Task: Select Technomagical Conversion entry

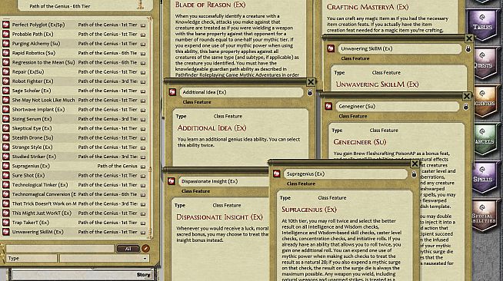Action: click(x=44, y=194)
